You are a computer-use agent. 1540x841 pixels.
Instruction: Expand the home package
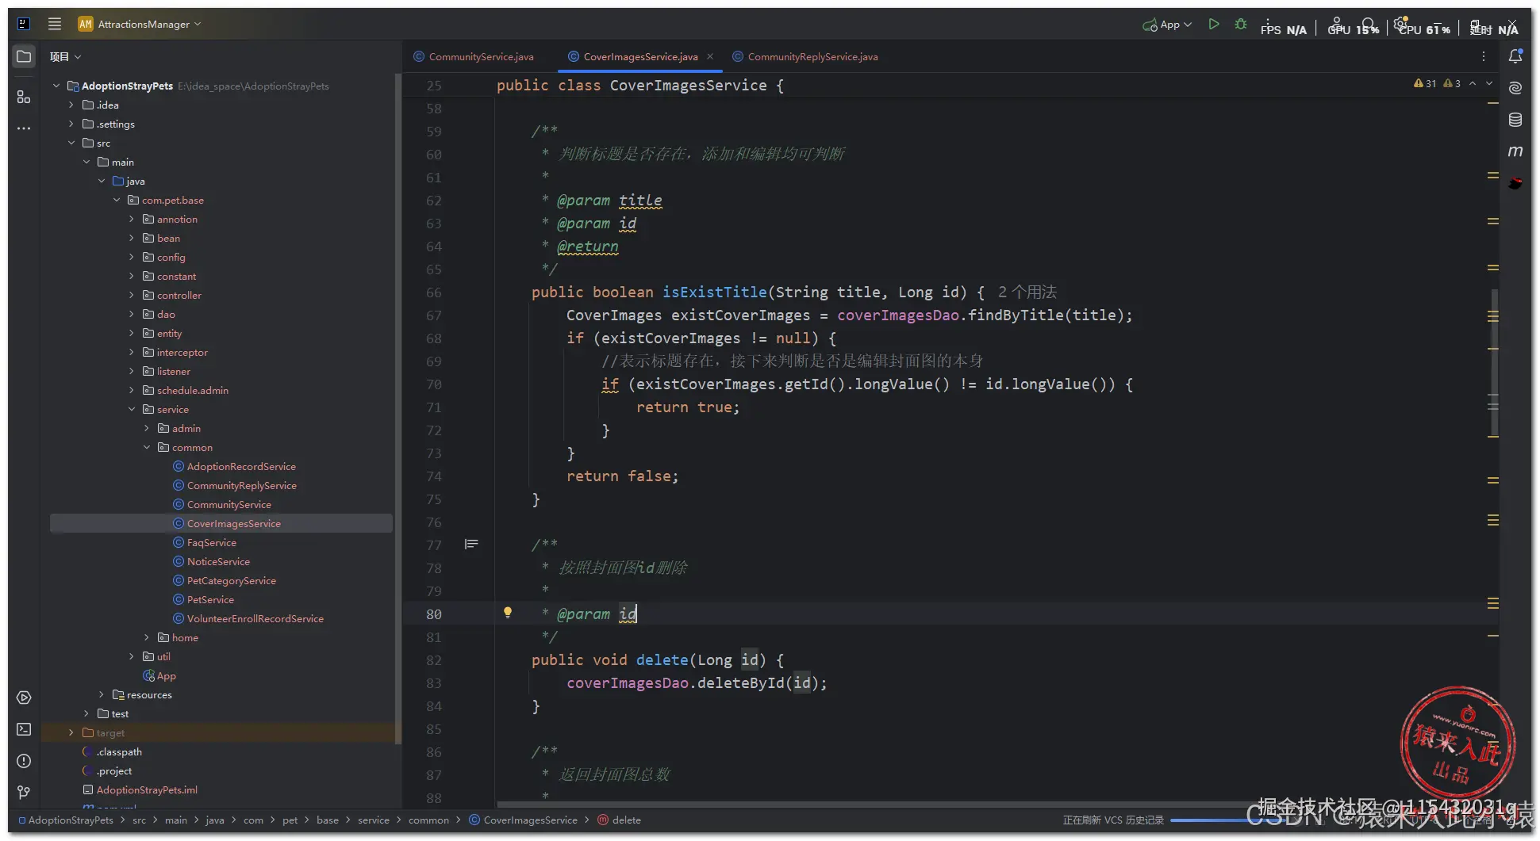pos(147,637)
